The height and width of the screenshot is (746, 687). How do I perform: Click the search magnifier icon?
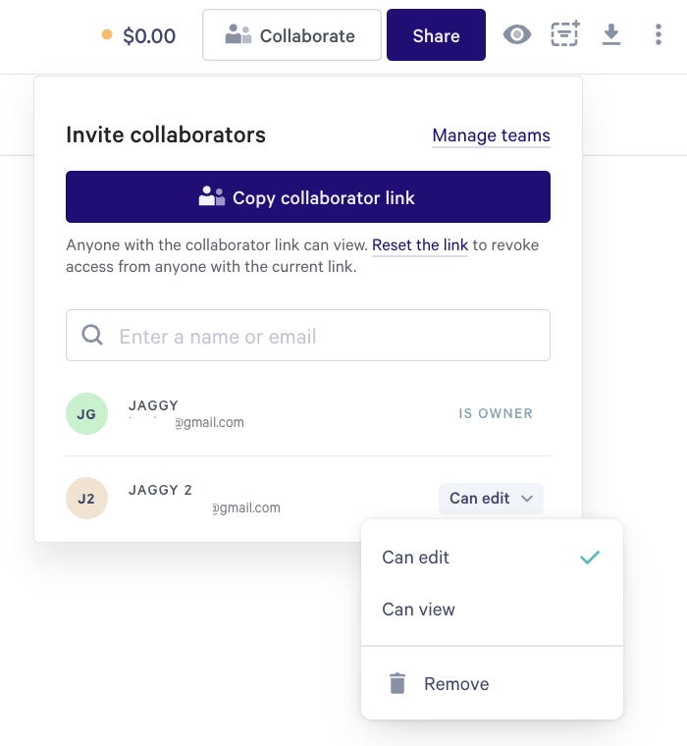click(92, 335)
